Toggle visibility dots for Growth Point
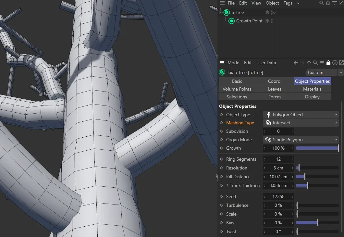The width and height of the screenshot is (344, 237). click(x=272, y=21)
